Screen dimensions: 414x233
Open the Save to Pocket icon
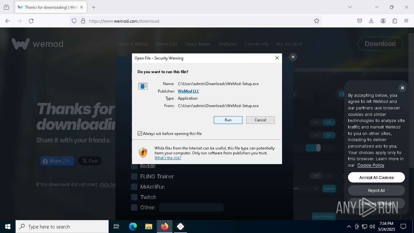[x=360, y=21]
